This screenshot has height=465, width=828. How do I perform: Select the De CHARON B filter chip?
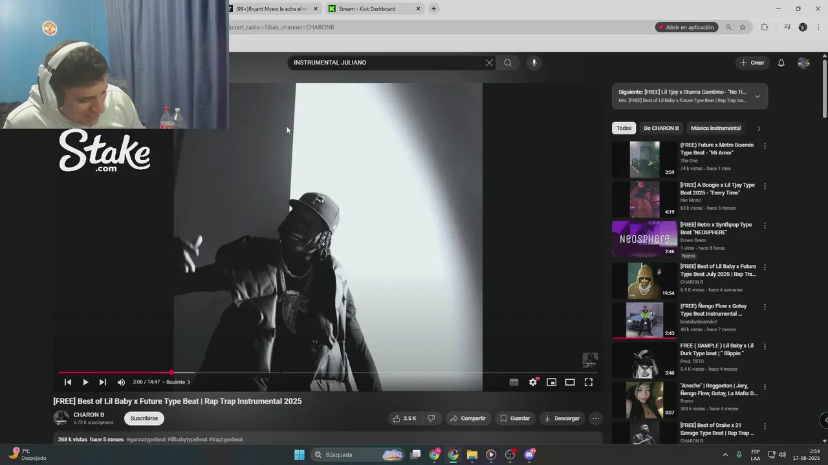661,128
